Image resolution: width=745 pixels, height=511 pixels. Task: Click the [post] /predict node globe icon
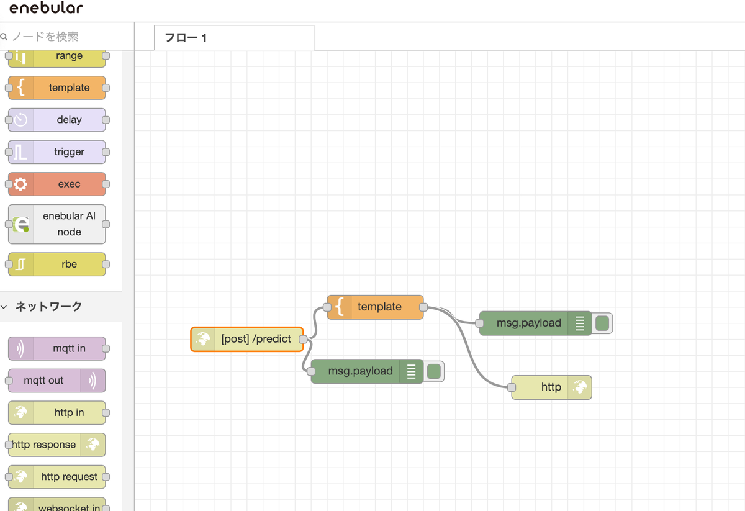(x=203, y=340)
